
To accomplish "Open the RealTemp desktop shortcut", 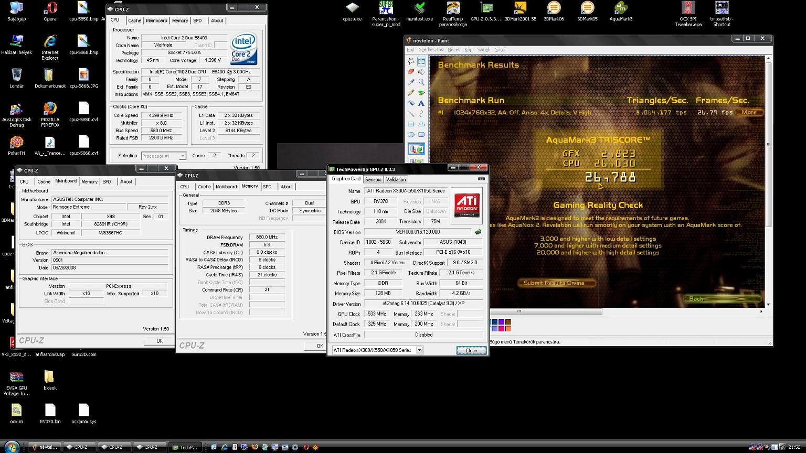I will pyautogui.click(x=453, y=14).
